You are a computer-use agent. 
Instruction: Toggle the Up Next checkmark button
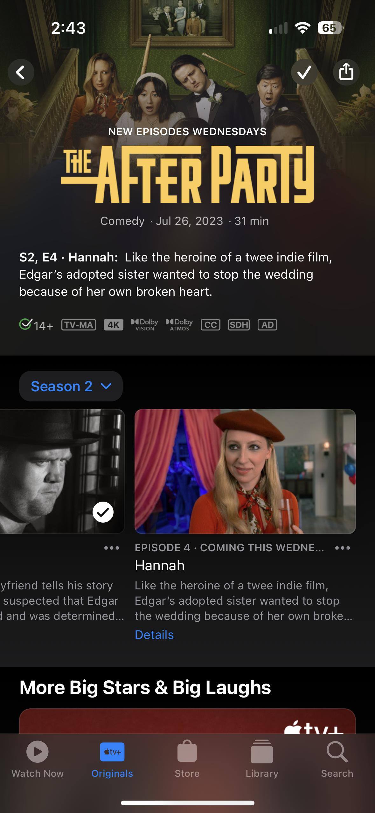click(304, 72)
